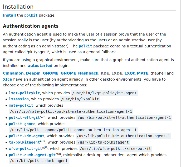Image resolution: width=181 pixels, height=167 pixels.
Task: Open the polkit-gnome package link
Action: pyautogui.click(x=22, y=124)
